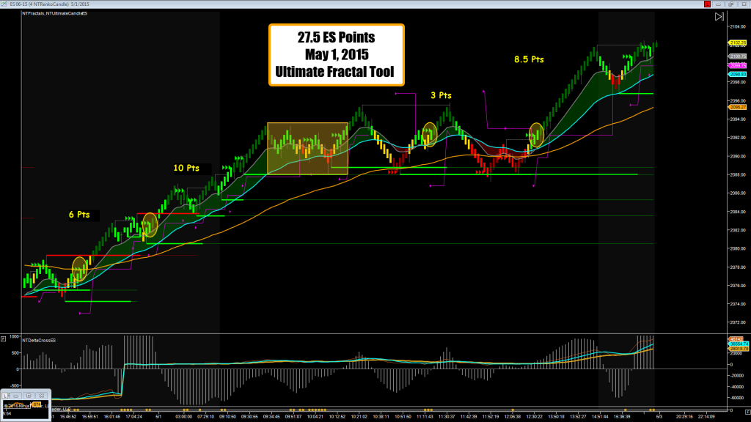Restore the small bottom-left mini window
Screen dimensions: 751x422
pyautogui.click(x=27, y=394)
